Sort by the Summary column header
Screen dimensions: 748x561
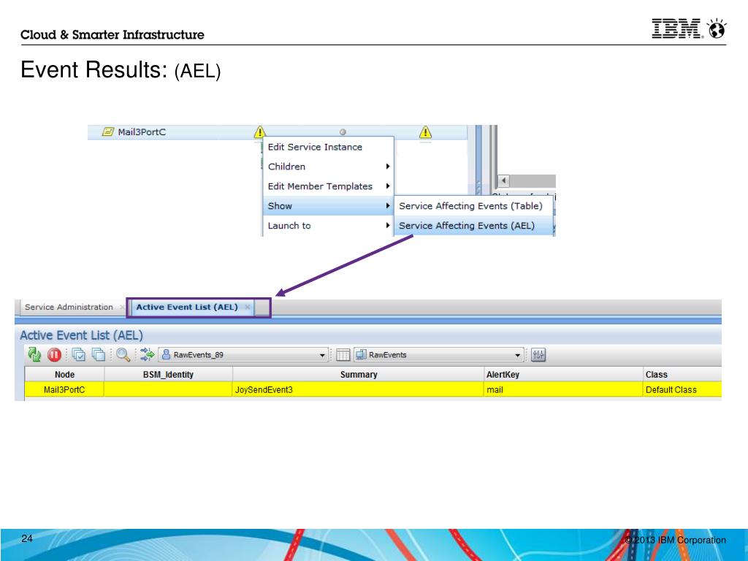click(x=358, y=375)
